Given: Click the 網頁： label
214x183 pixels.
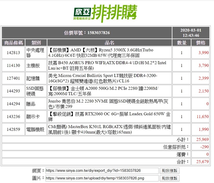Looking at the screenshot, I should pos(38,171).
